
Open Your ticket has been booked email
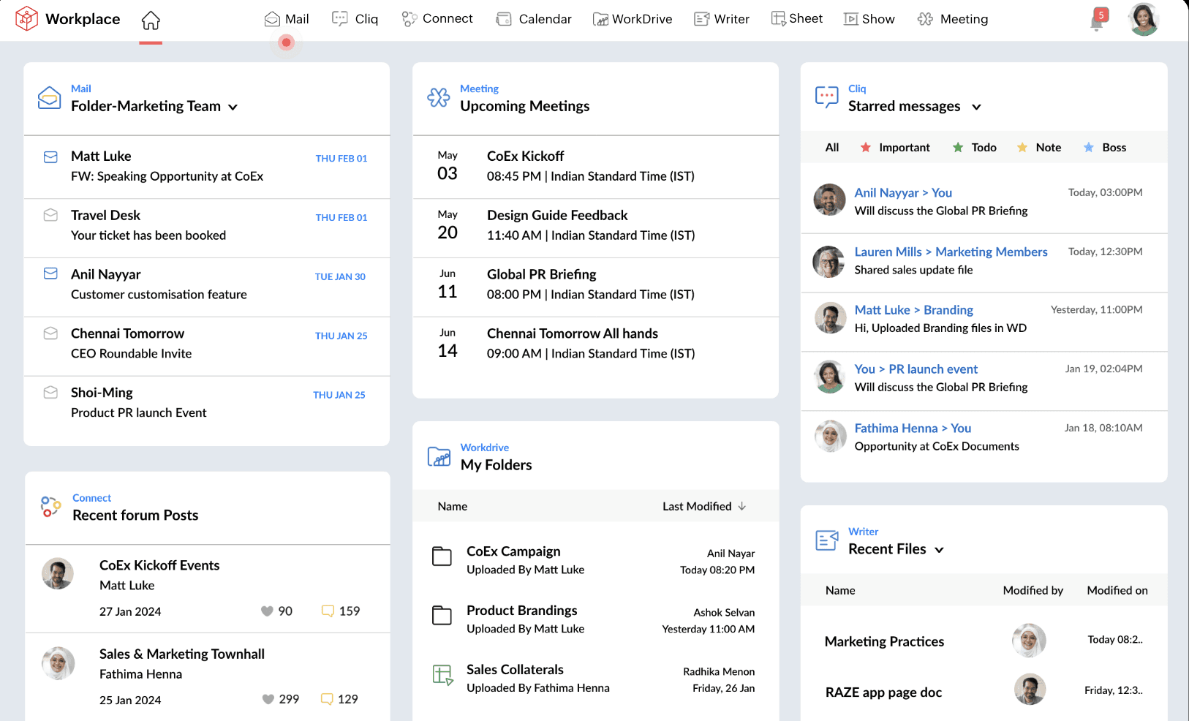(148, 235)
